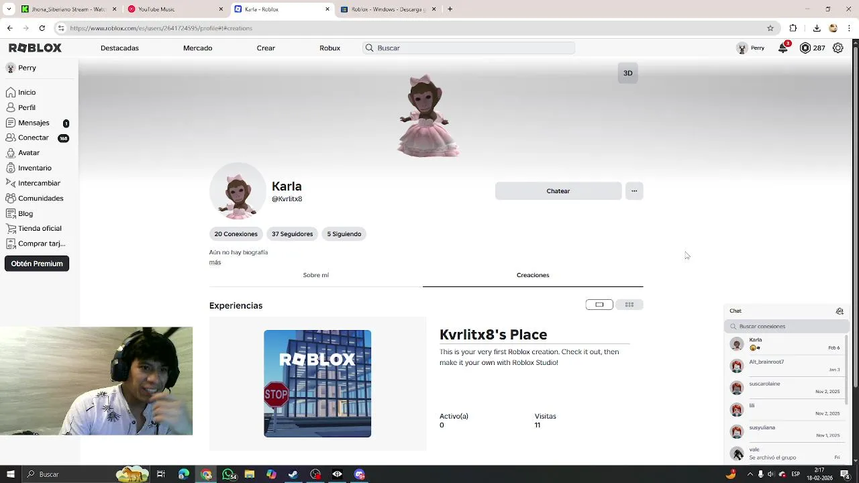Toggle the 3D avatar view
This screenshot has height=483, width=859.
pos(627,73)
